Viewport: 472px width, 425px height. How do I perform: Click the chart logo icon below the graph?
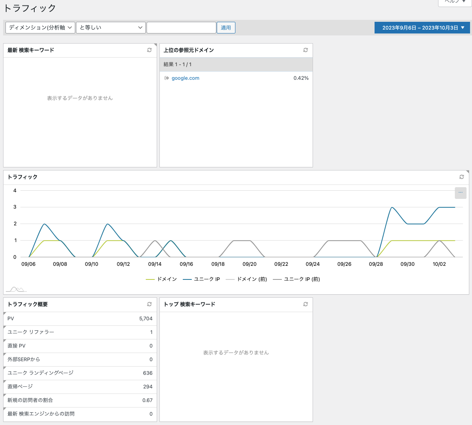click(x=16, y=289)
